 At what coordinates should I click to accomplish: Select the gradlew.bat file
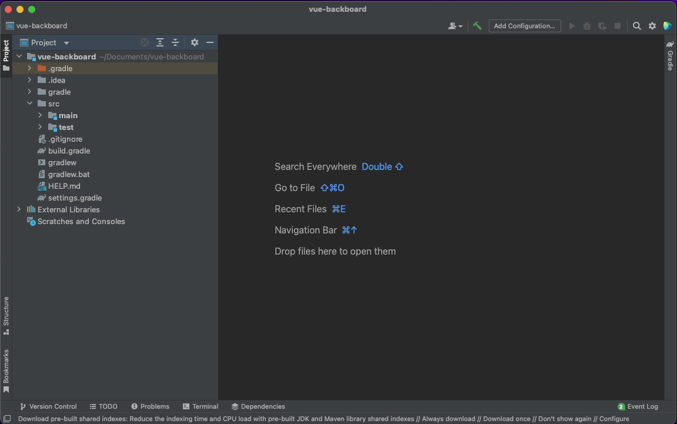click(69, 175)
